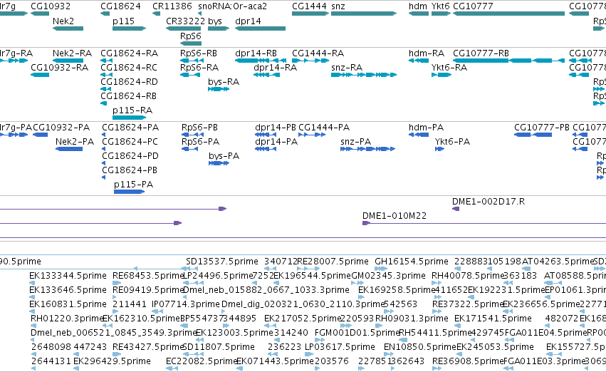606x372 pixels.
Task: Select the dpr14-RA transcript label
Action: (x=275, y=67)
